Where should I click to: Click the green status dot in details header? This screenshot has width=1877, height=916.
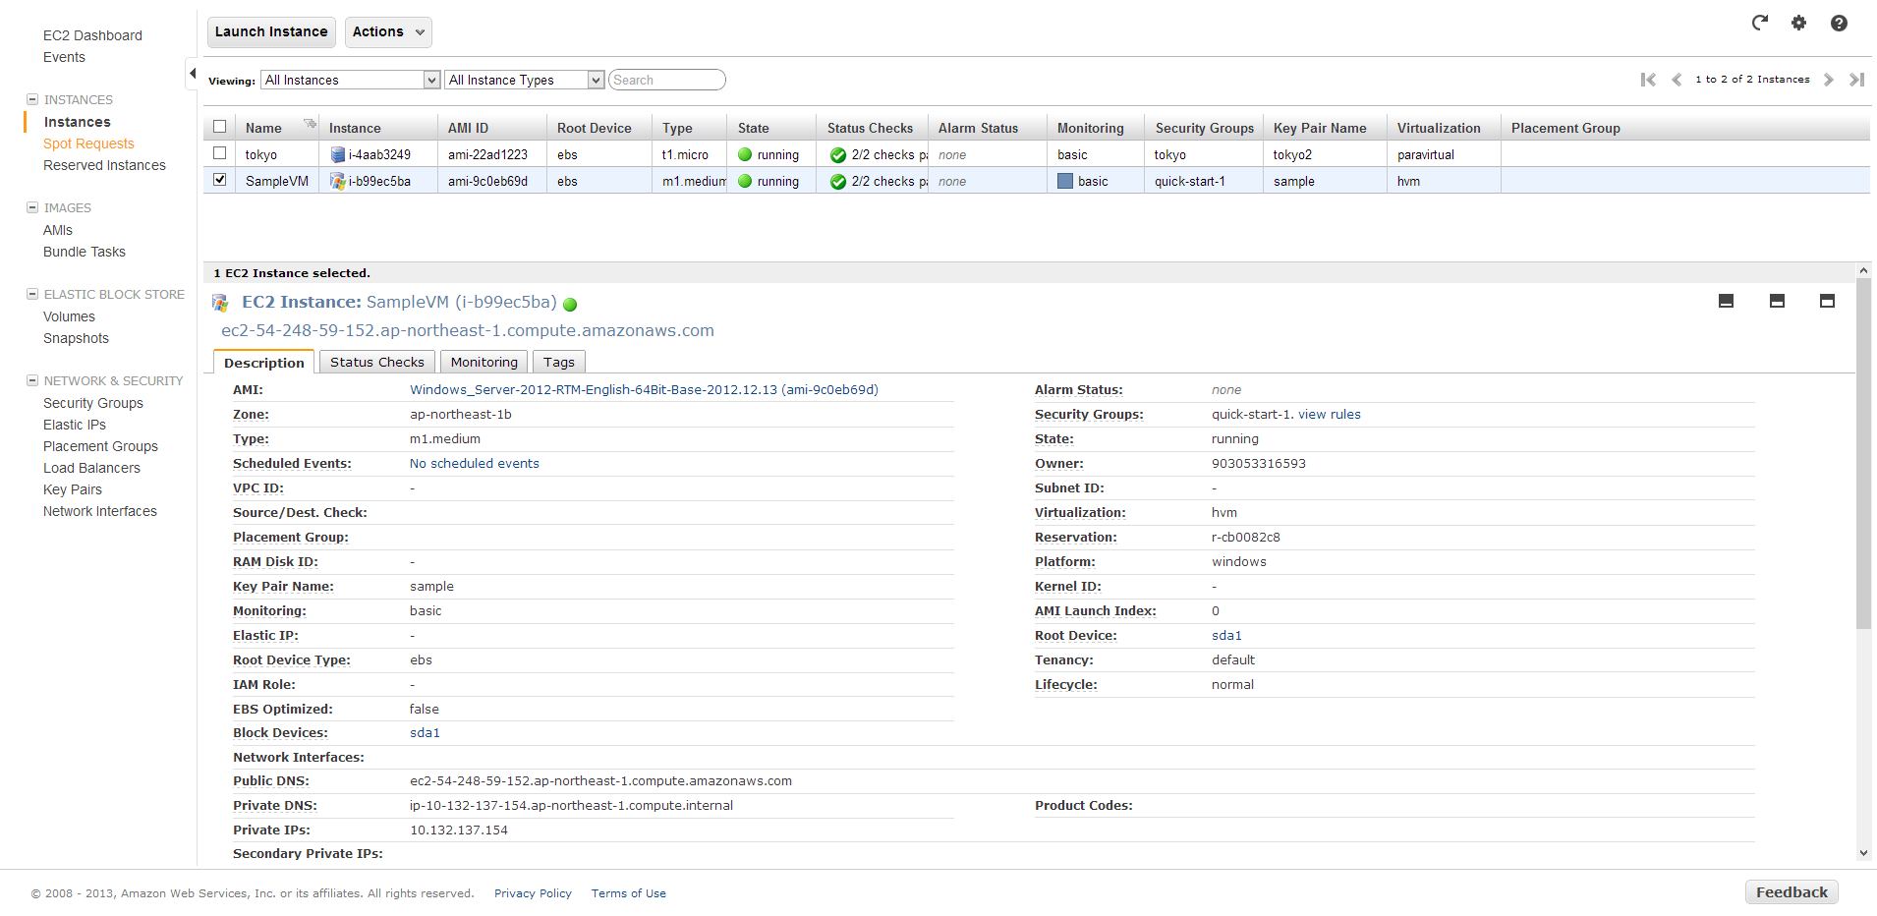point(570,305)
